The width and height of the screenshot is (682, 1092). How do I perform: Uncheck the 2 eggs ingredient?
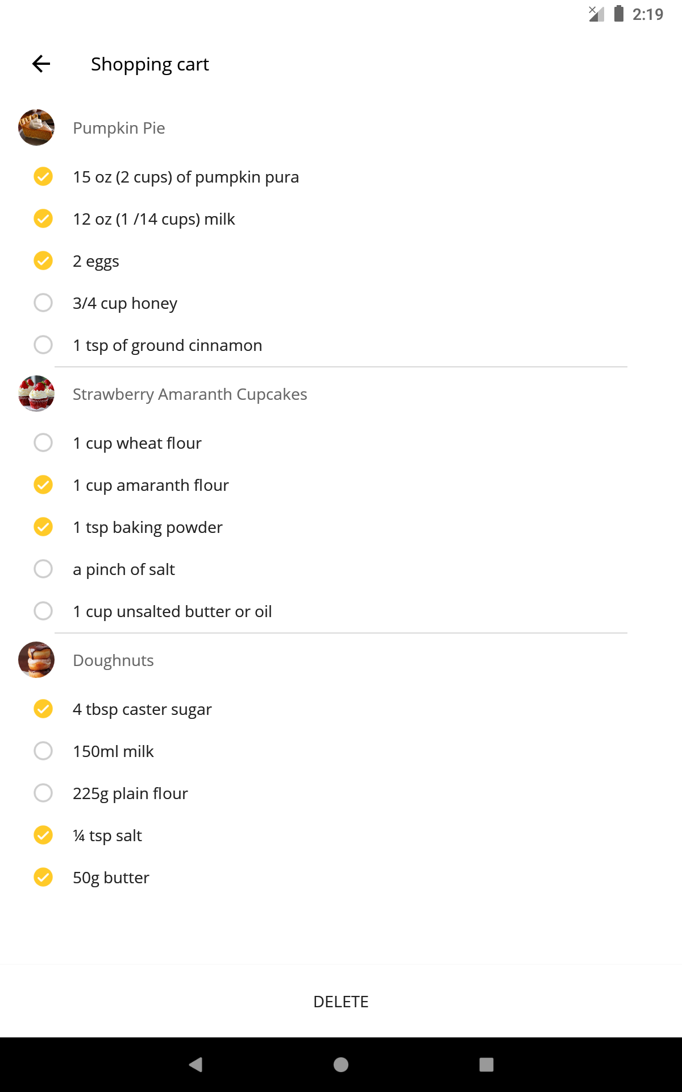click(x=43, y=260)
